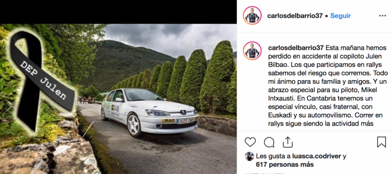
Task: Open the profile picture in the post header
Action: click(x=252, y=16)
